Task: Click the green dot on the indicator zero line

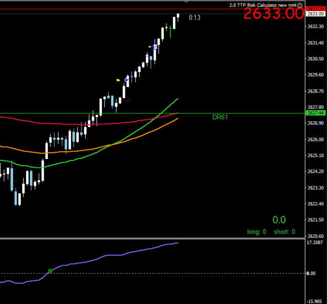Action: coord(50,271)
